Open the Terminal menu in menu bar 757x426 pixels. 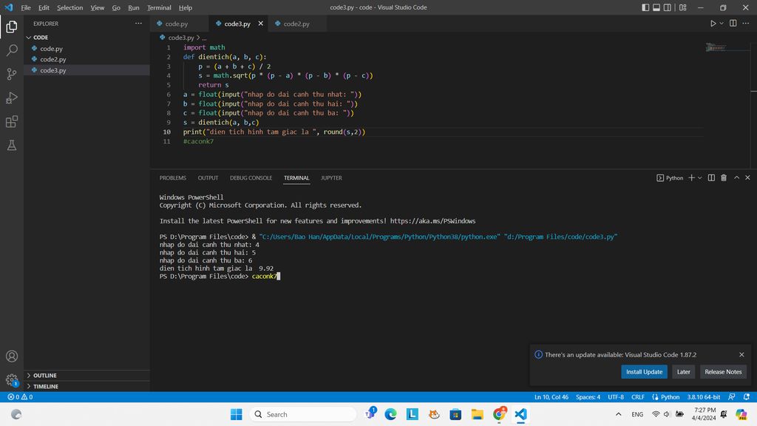point(159,7)
